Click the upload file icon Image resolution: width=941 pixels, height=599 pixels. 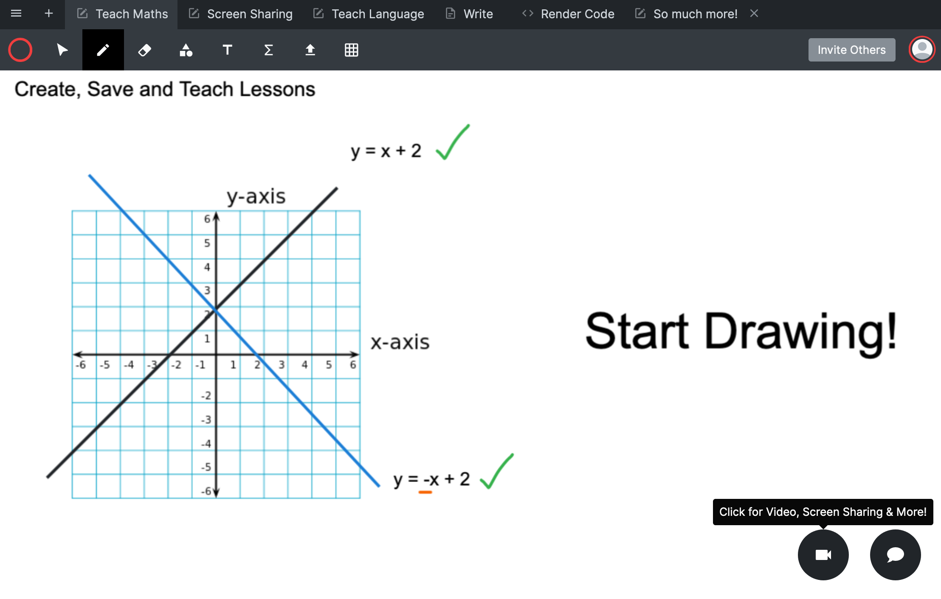pyautogui.click(x=310, y=50)
